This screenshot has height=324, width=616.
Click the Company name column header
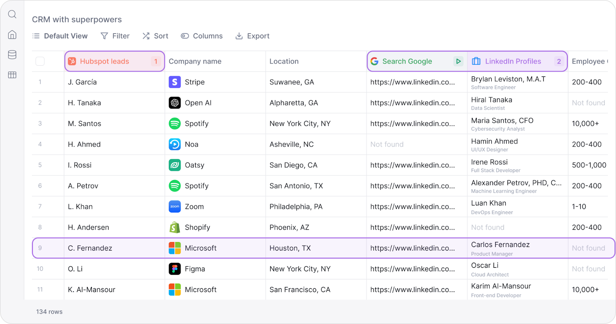215,61
